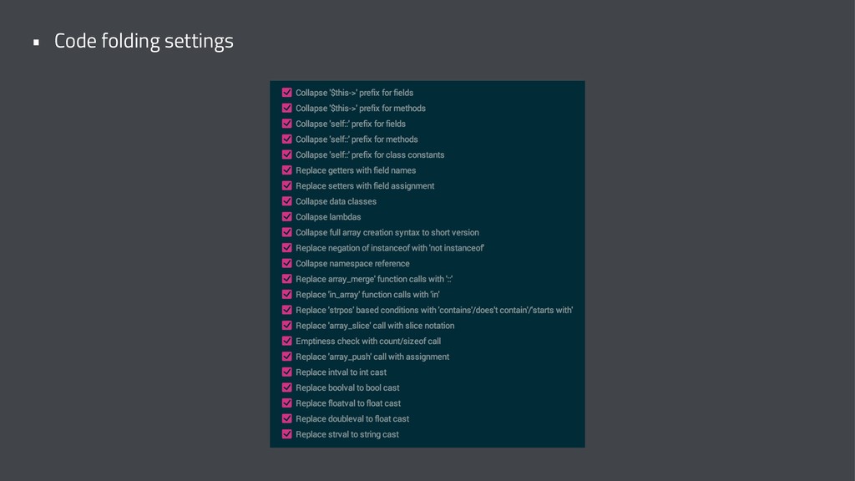Uncheck Replace 'array_slice' call with slice notation
Image resolution: width=855 pixels, height=481 pixels.
[287, 326]
